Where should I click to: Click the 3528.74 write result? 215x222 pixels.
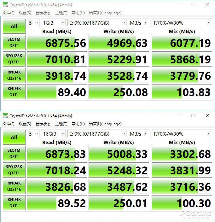tap(119, 75)
